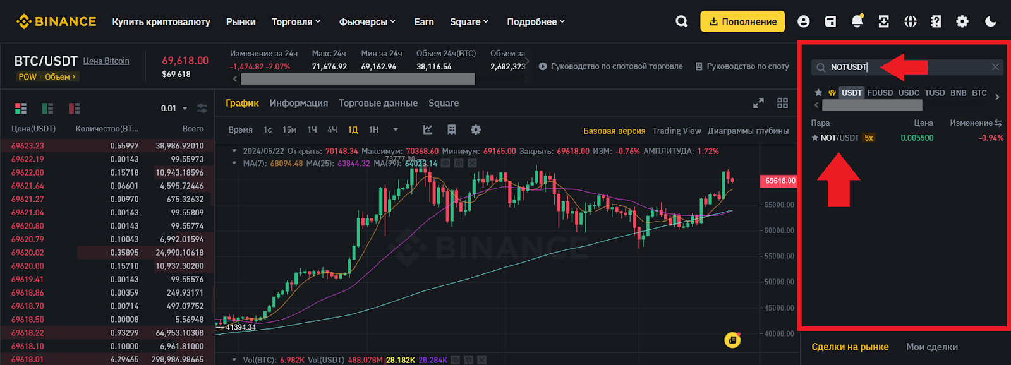The width and height of the screenshot is (1011, 365).
Task: Toggle dark mode moon icon
Action: pos(990,21)
